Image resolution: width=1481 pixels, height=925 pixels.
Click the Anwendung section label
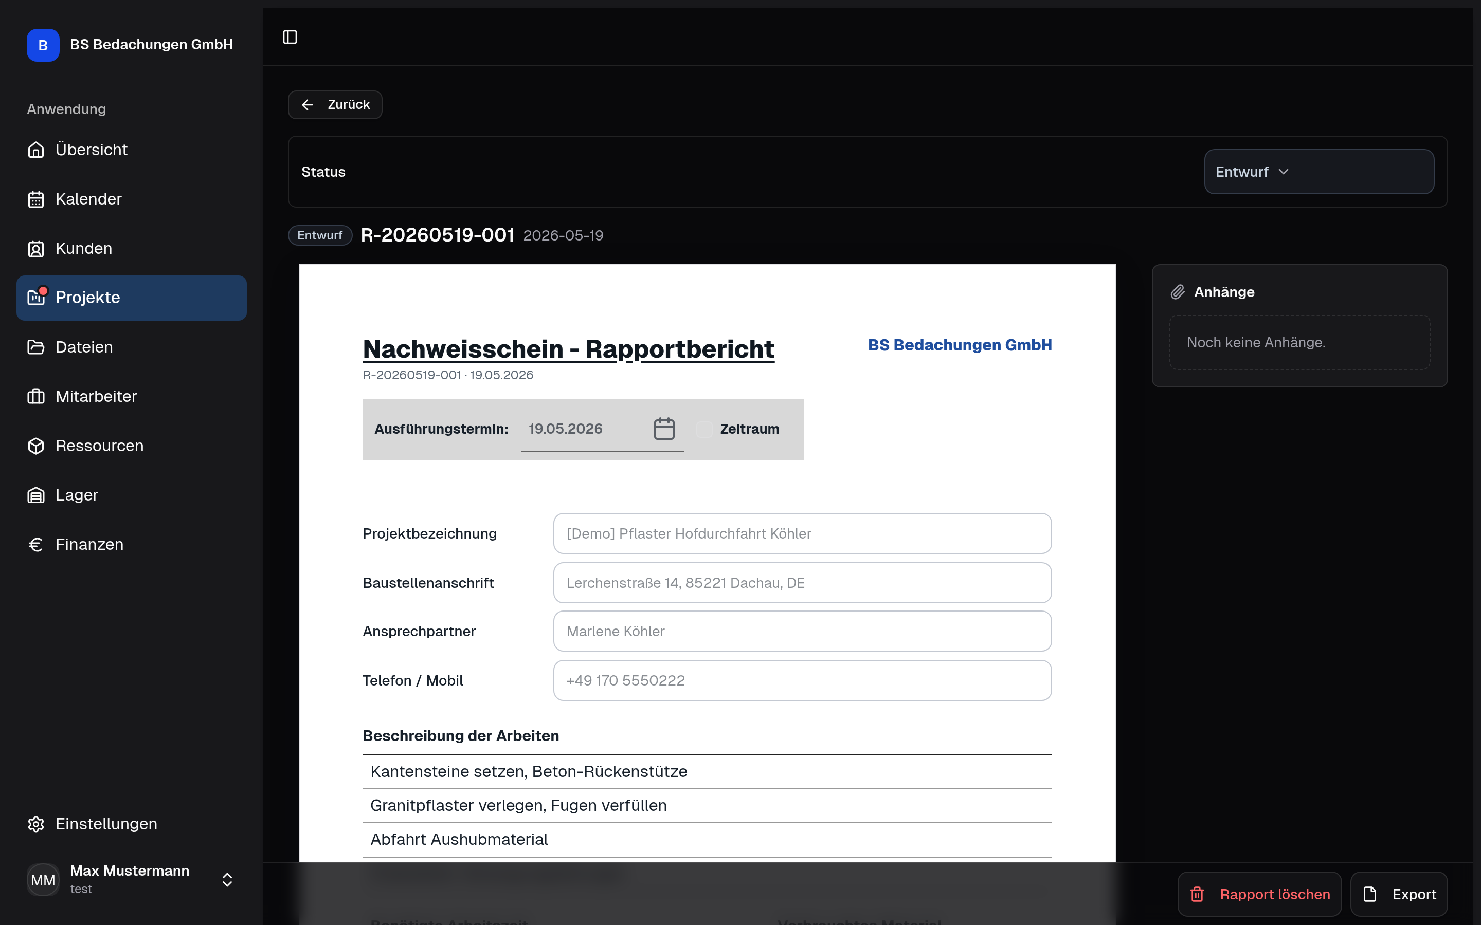coord(66,109)
